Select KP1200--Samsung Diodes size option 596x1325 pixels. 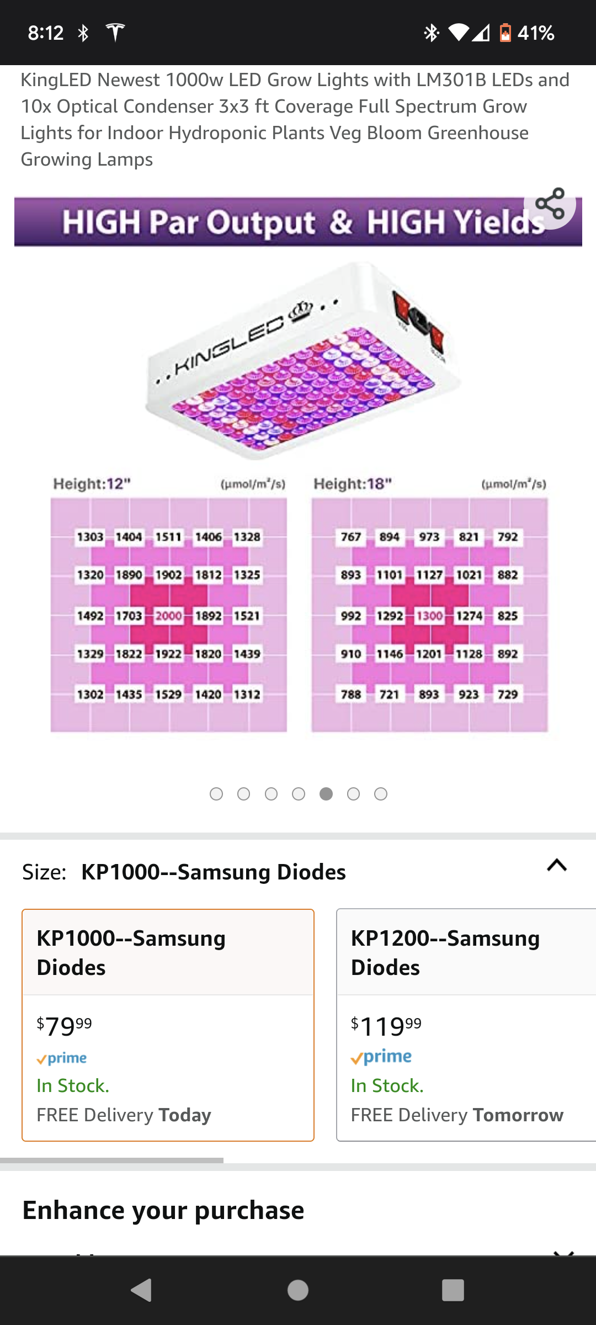pos(466,1025)
